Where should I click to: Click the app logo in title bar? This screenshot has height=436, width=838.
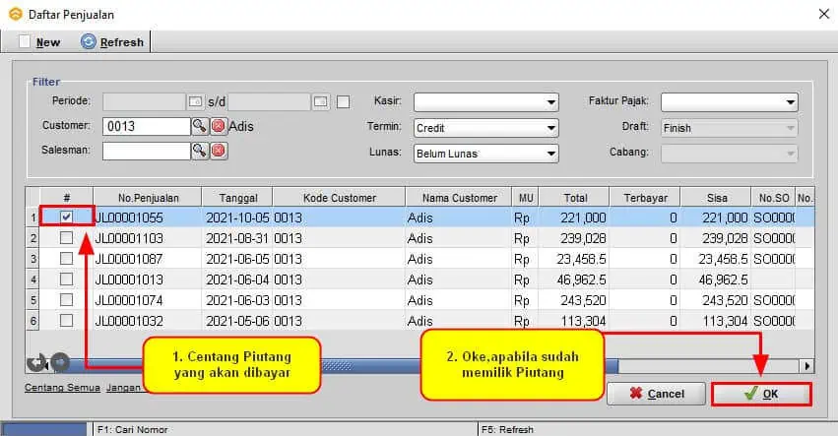[16, 14]
